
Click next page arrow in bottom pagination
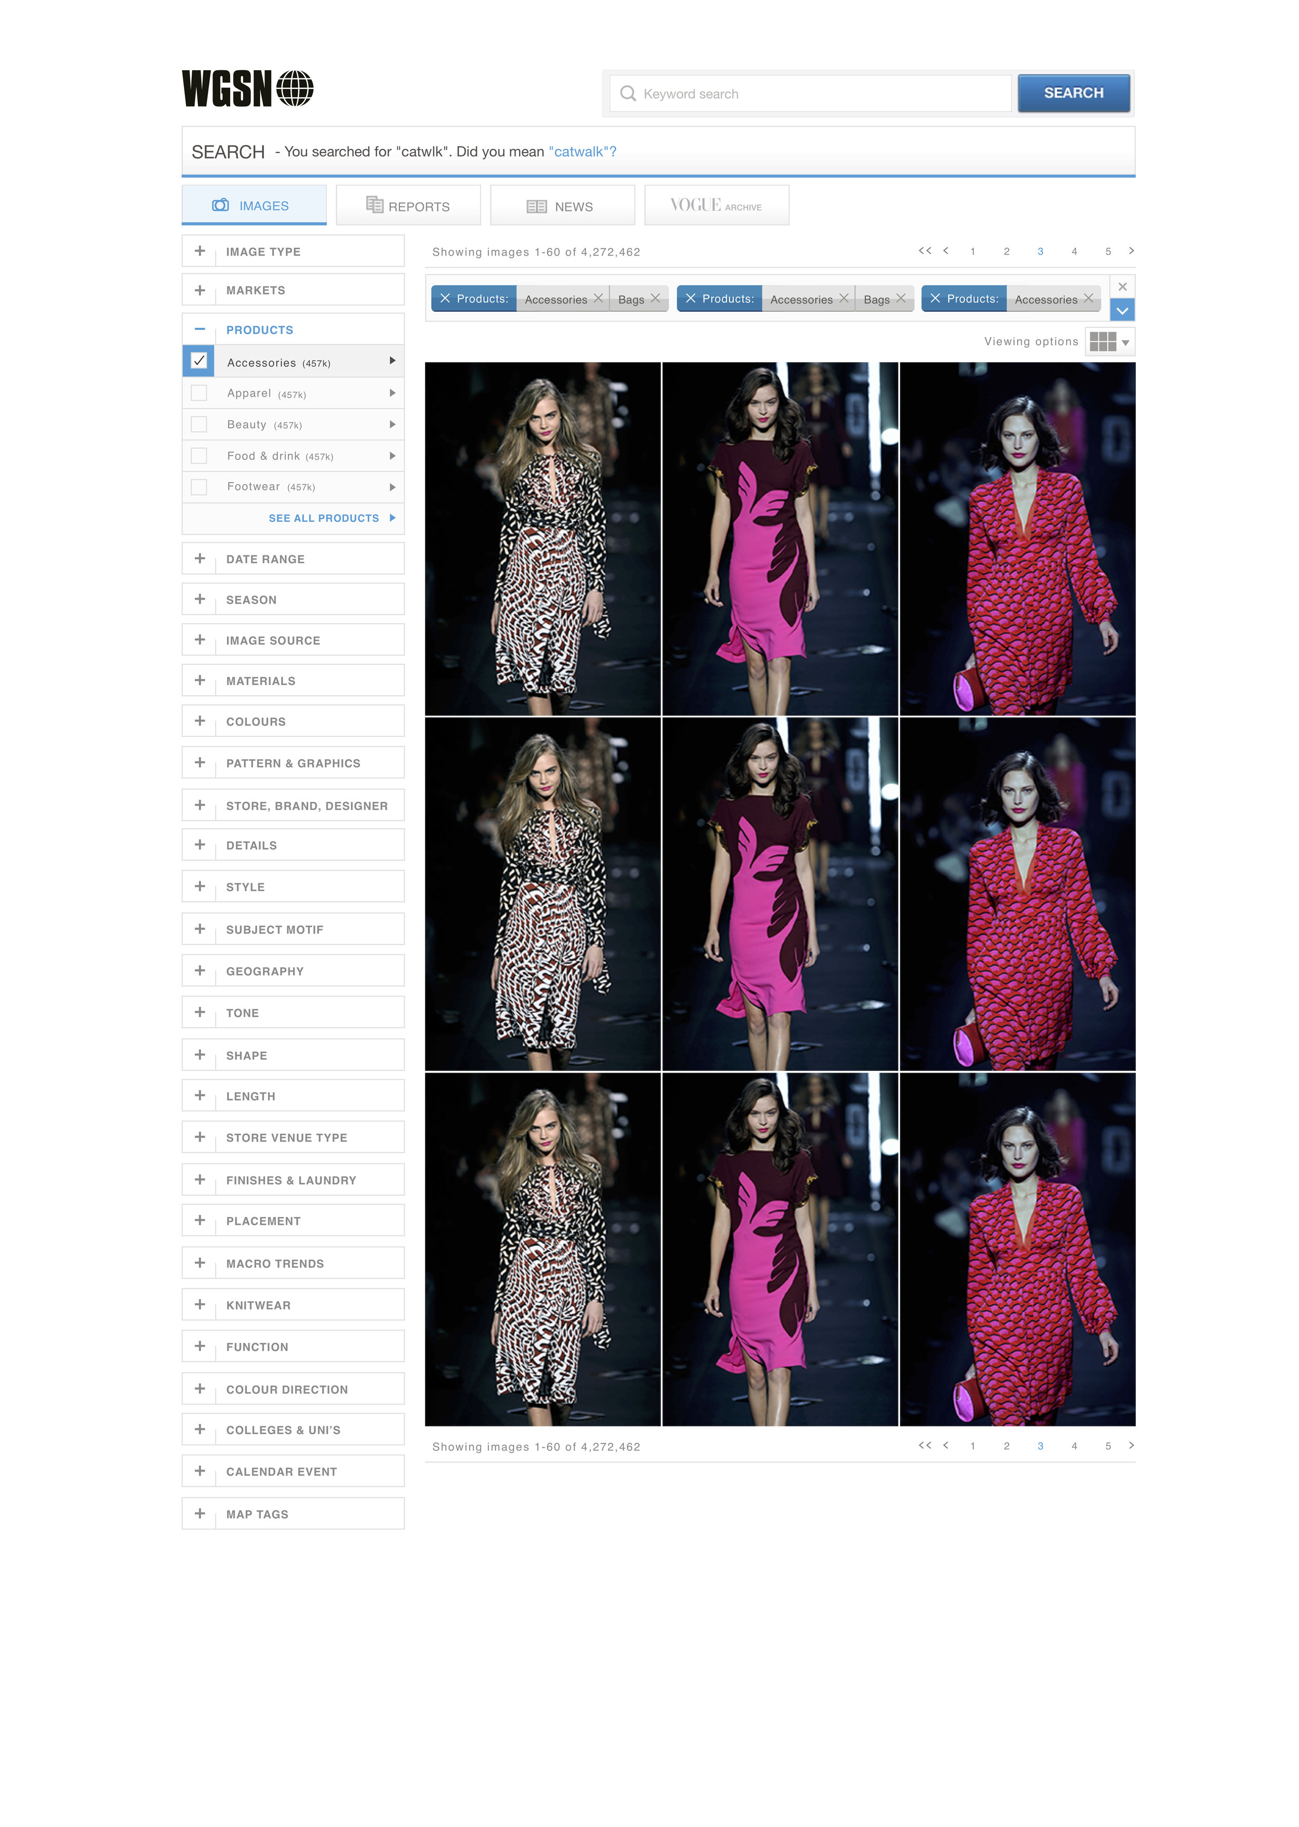(x=1131, y=1445)
